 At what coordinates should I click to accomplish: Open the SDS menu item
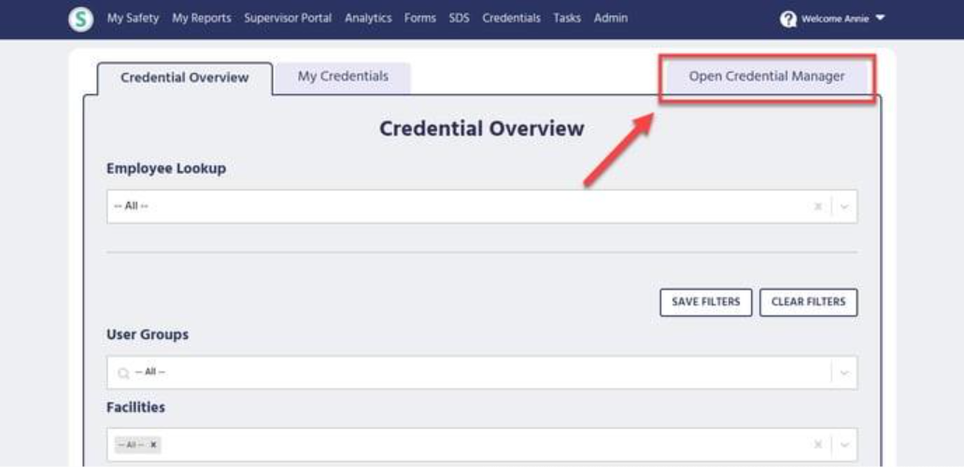point(460,19)
